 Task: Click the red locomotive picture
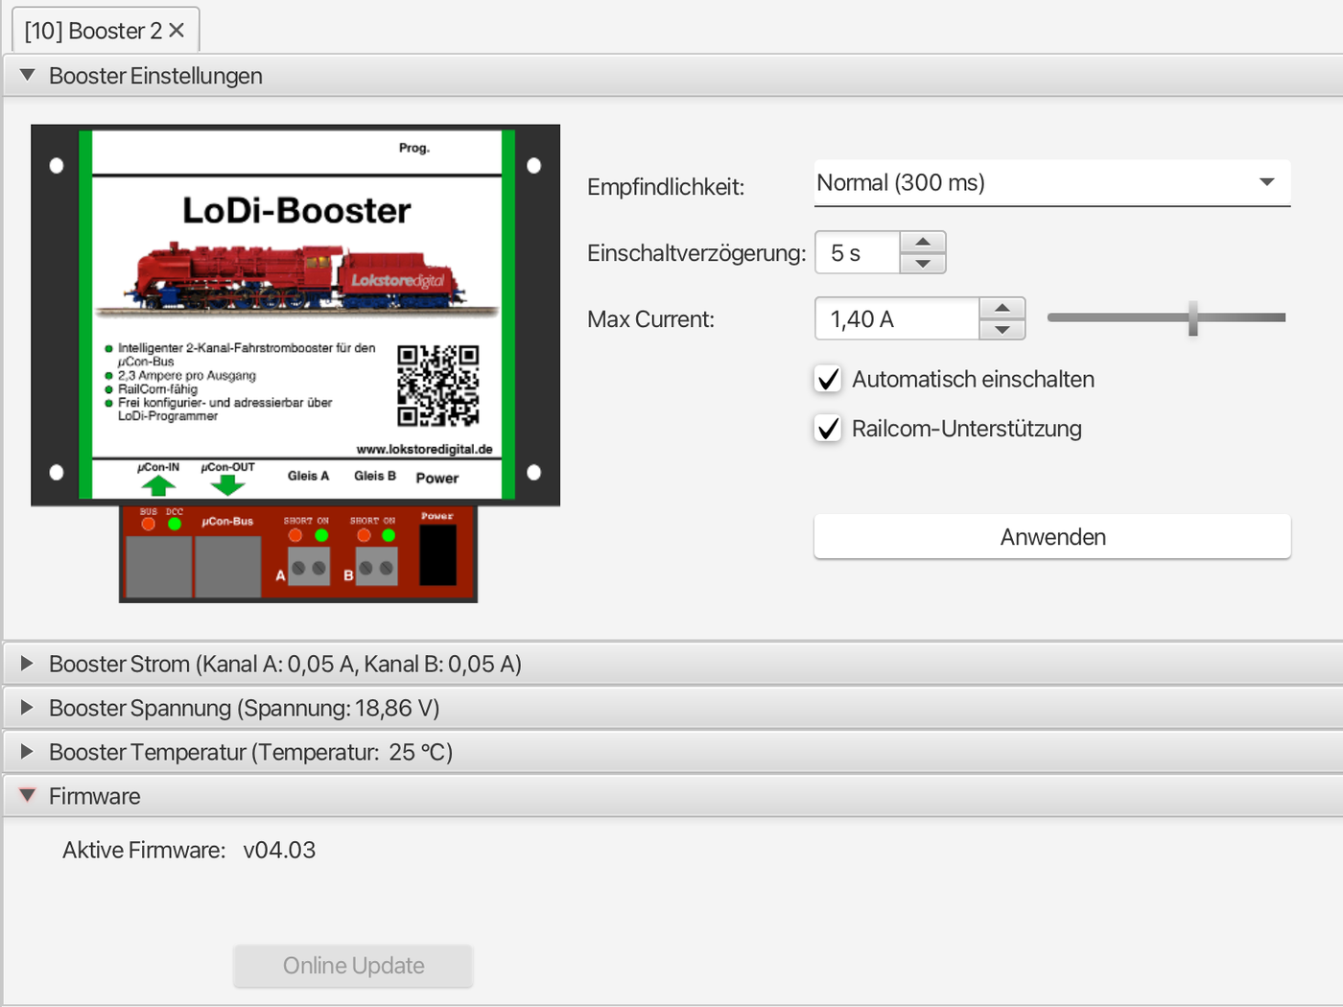point(297,277)
